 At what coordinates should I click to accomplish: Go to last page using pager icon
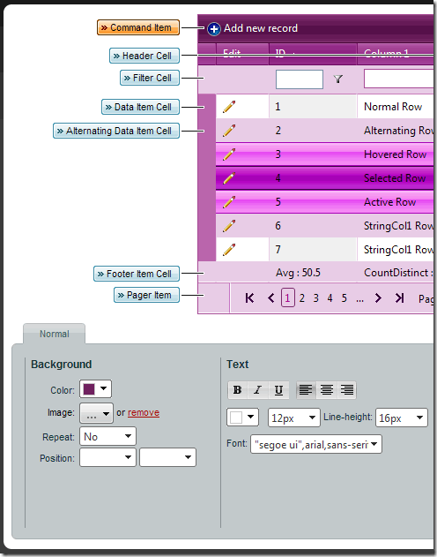[399, 298]
